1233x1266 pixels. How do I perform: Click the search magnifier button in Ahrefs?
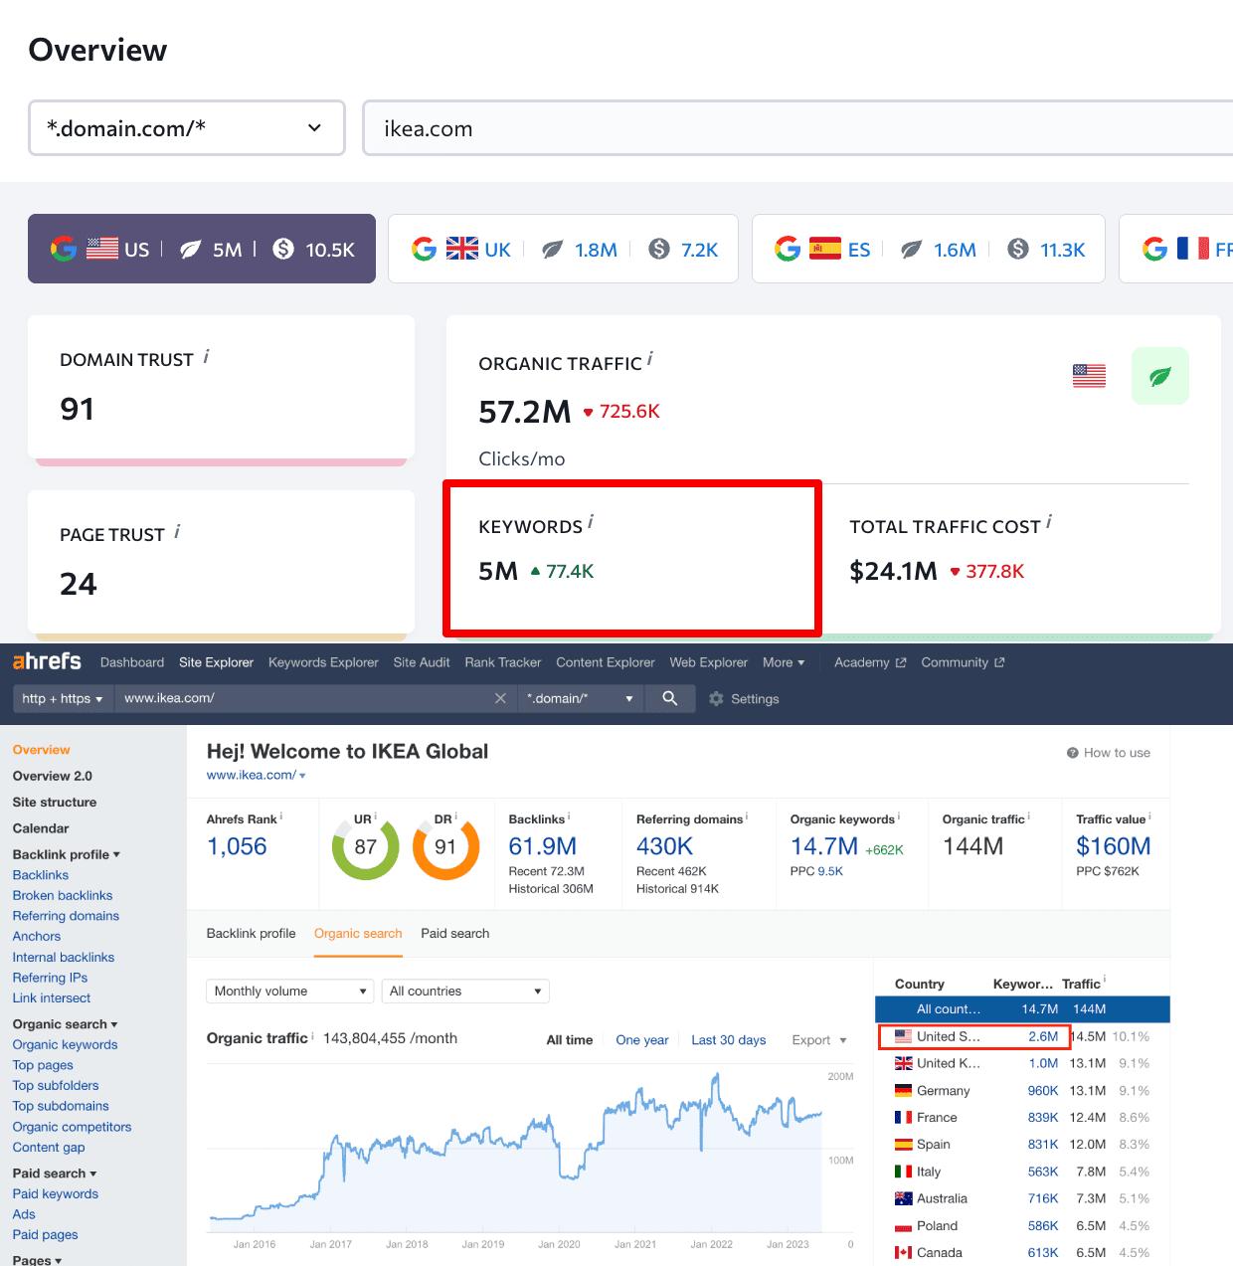tap(670, 698)
